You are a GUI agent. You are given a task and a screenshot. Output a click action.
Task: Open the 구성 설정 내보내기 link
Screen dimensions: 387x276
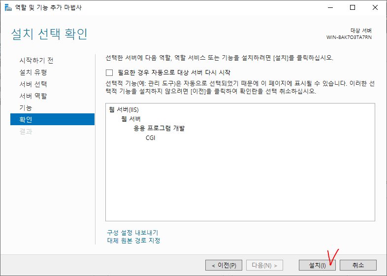(132, 233)
